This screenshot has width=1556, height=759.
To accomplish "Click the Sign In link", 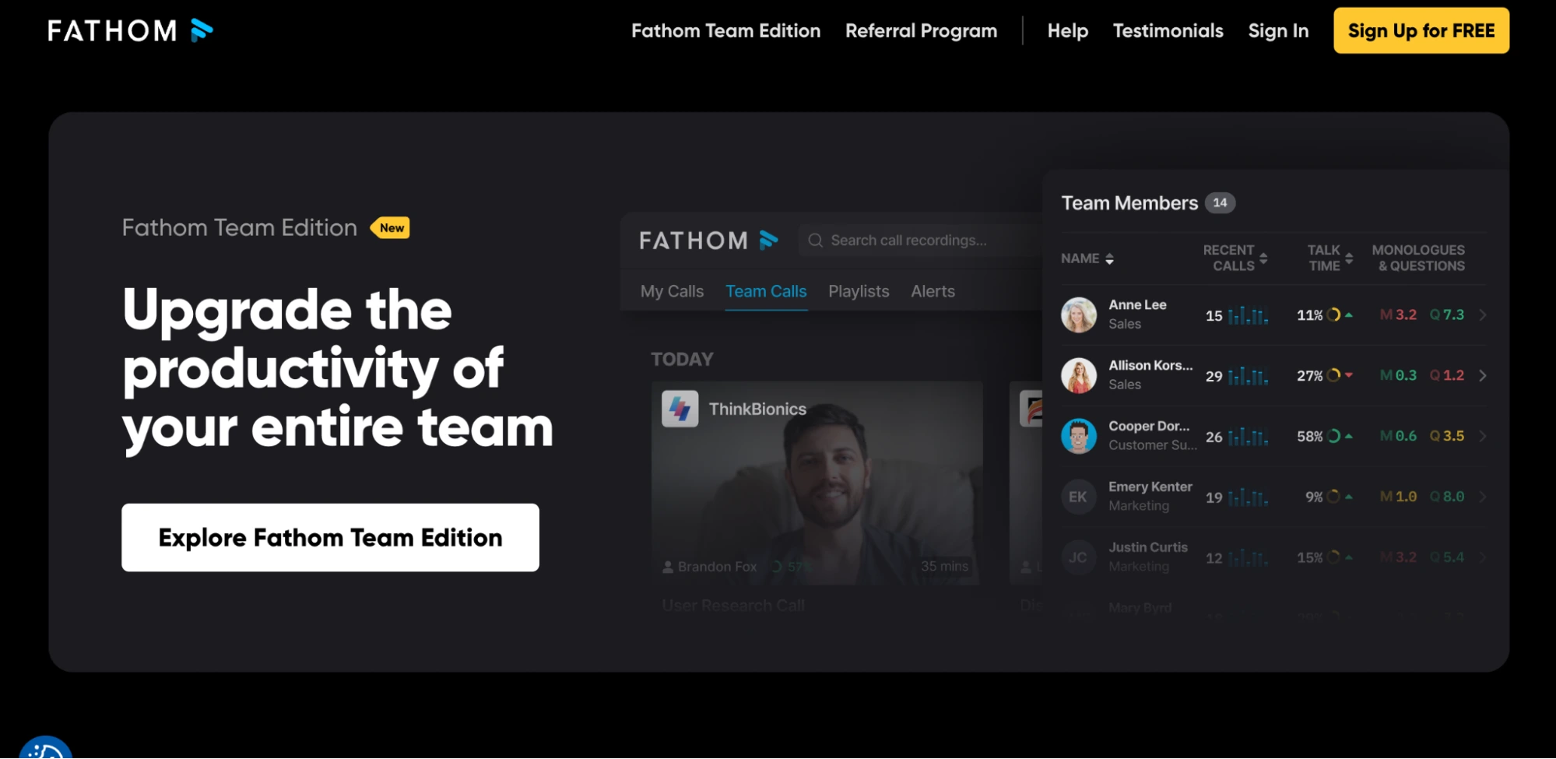I will click(x=1278, y=30).
